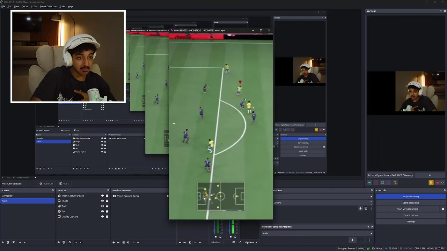Move the scene up in Scenes list
This screenshot has width=447, height=251.
[x=20, y=242]
